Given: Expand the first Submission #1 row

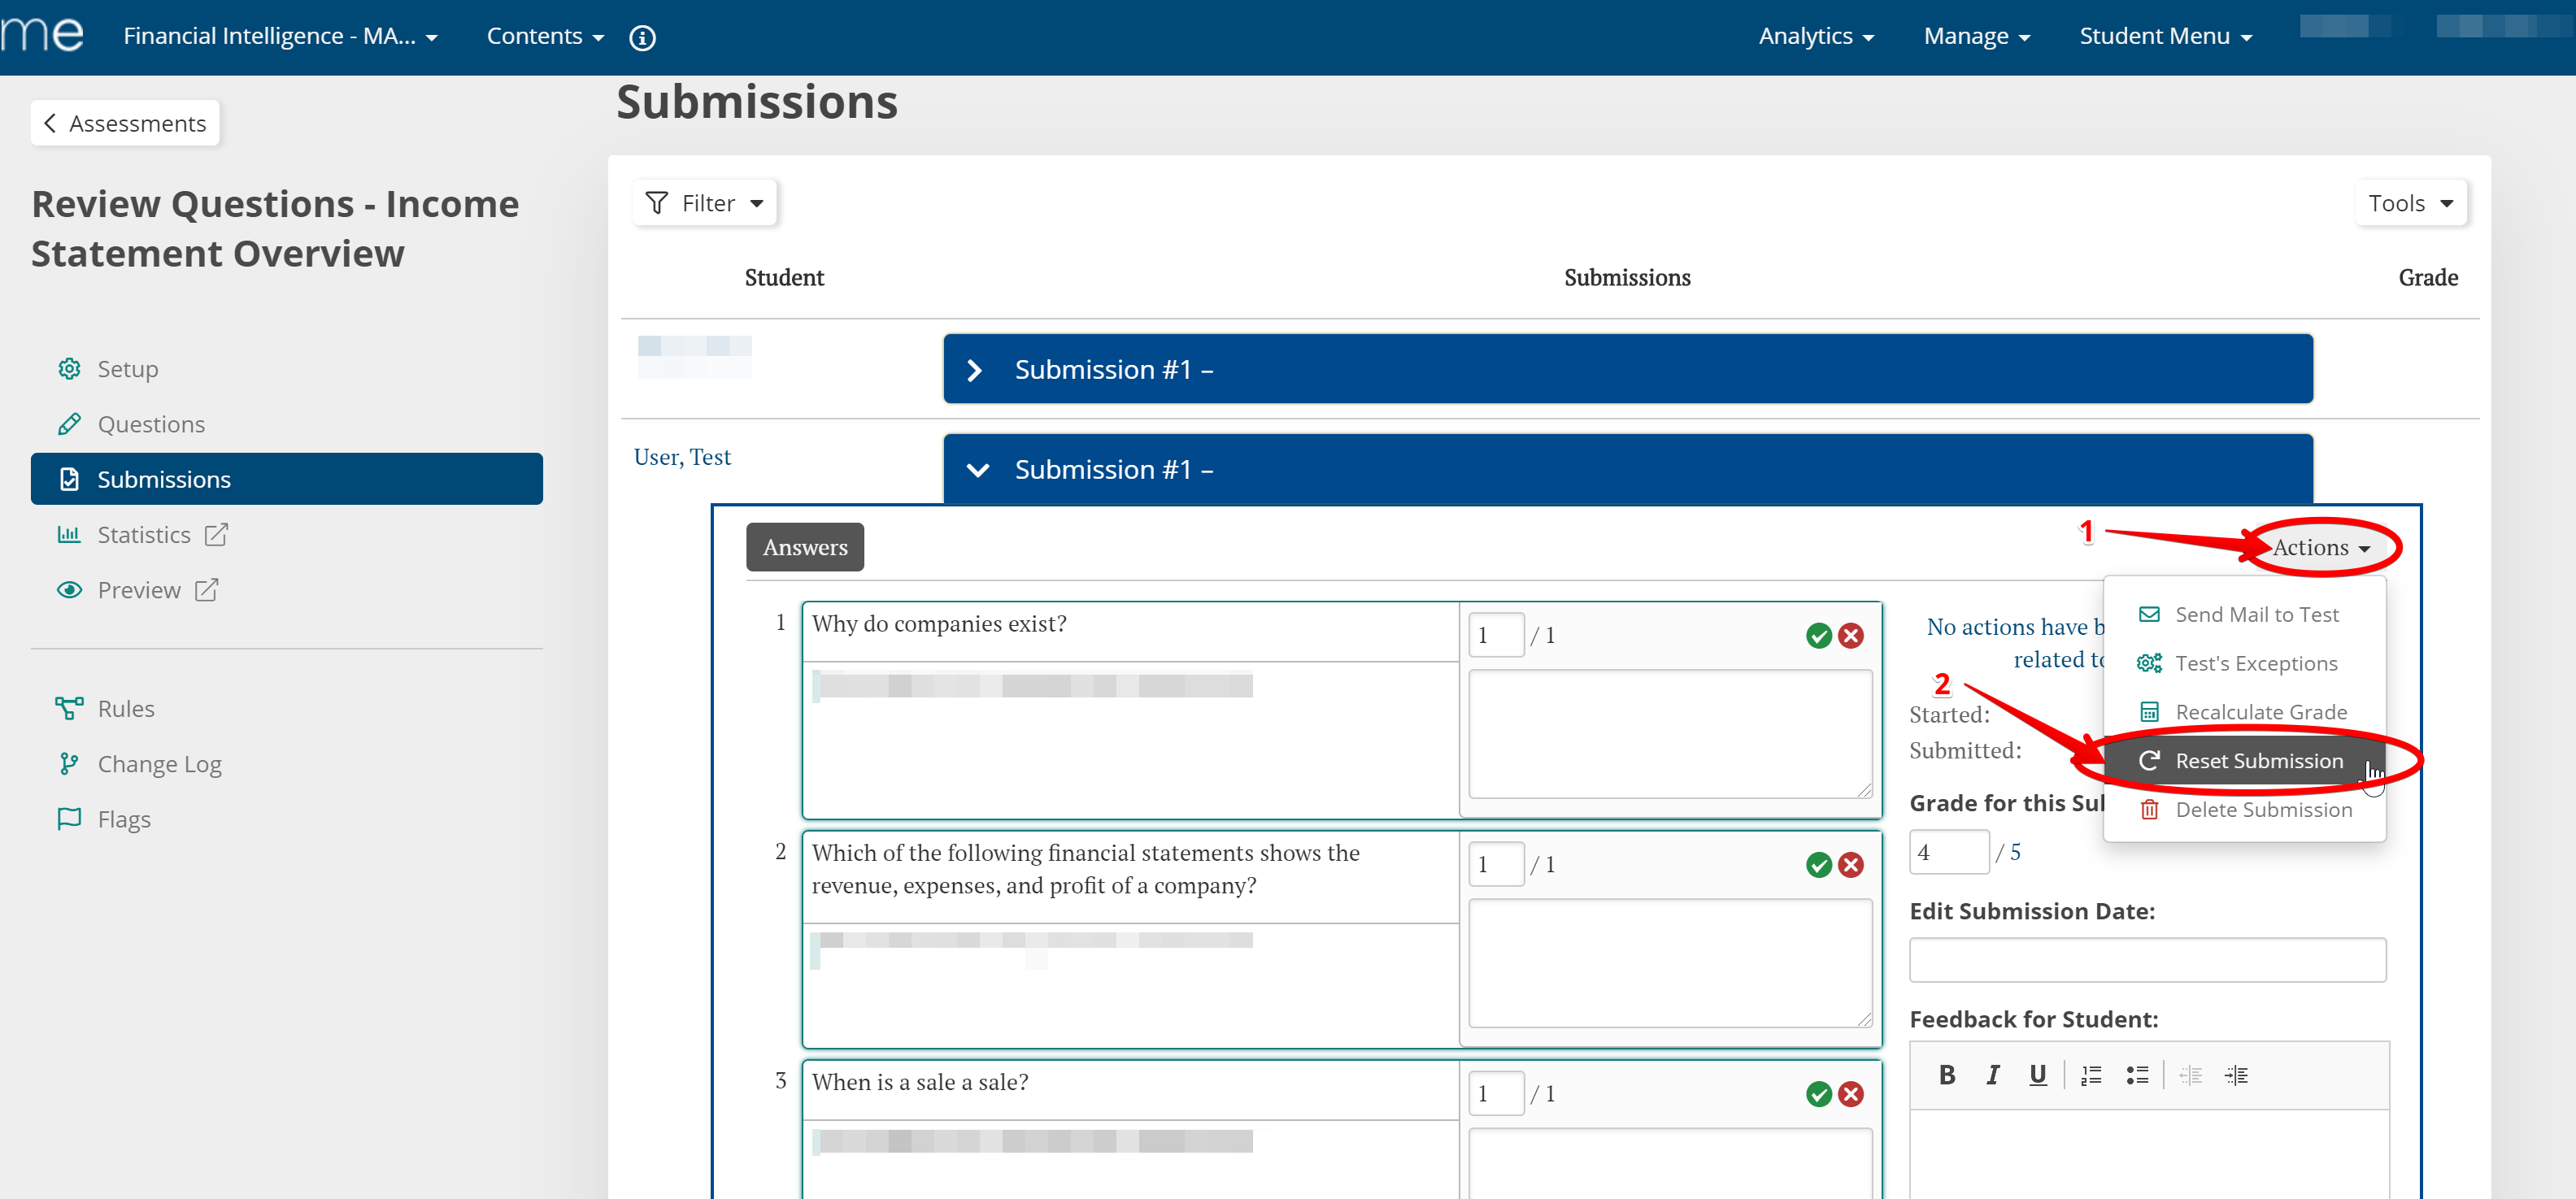Looking at the screenshot, I should coord(975,370).
